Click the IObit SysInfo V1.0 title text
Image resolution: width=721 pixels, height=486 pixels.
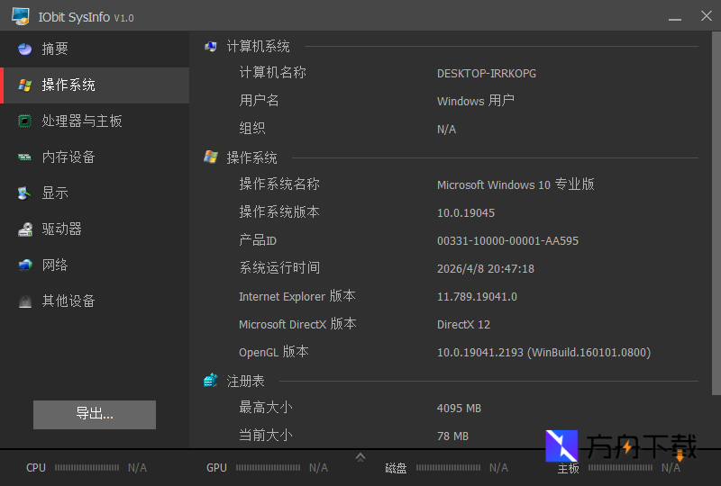click(x=86, y=17)
